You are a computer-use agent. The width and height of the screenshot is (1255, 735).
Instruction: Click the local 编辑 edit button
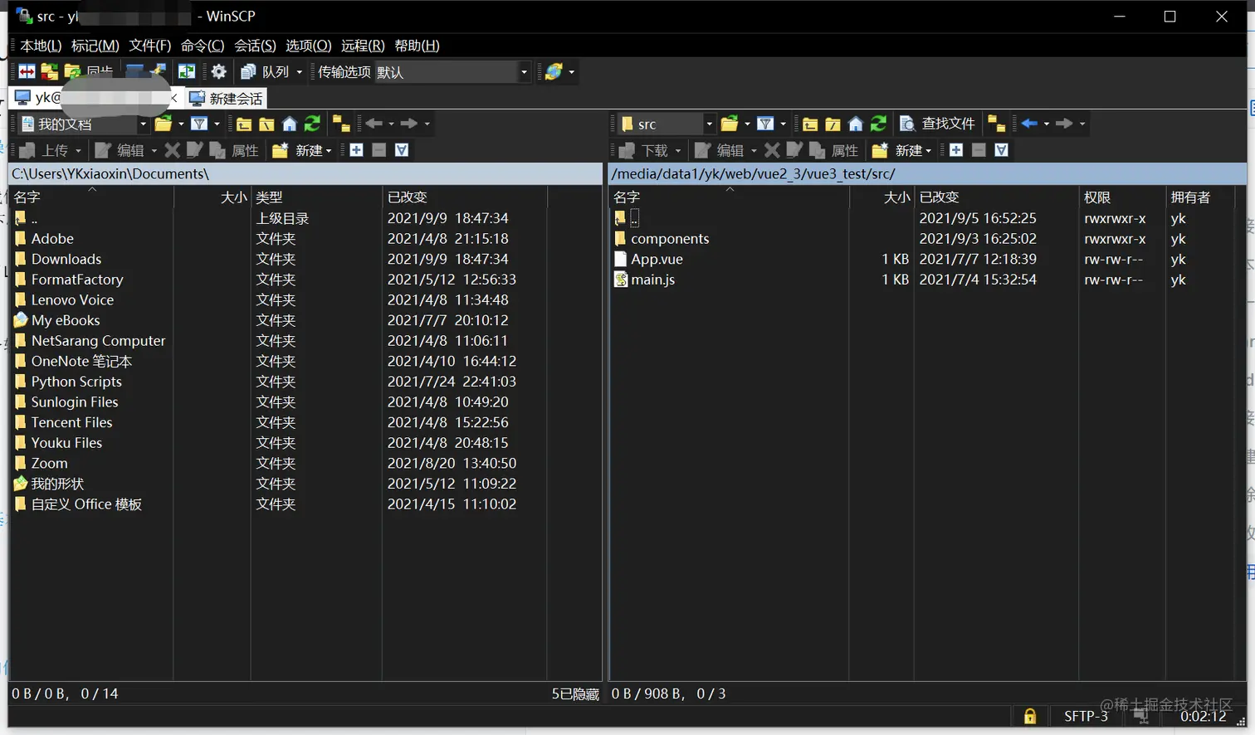point(120,150)
